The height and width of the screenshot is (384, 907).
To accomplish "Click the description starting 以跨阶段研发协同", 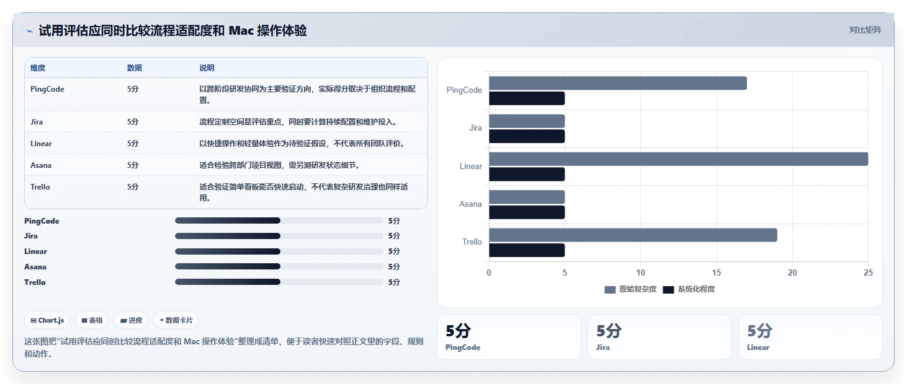I will coord(307,95).
